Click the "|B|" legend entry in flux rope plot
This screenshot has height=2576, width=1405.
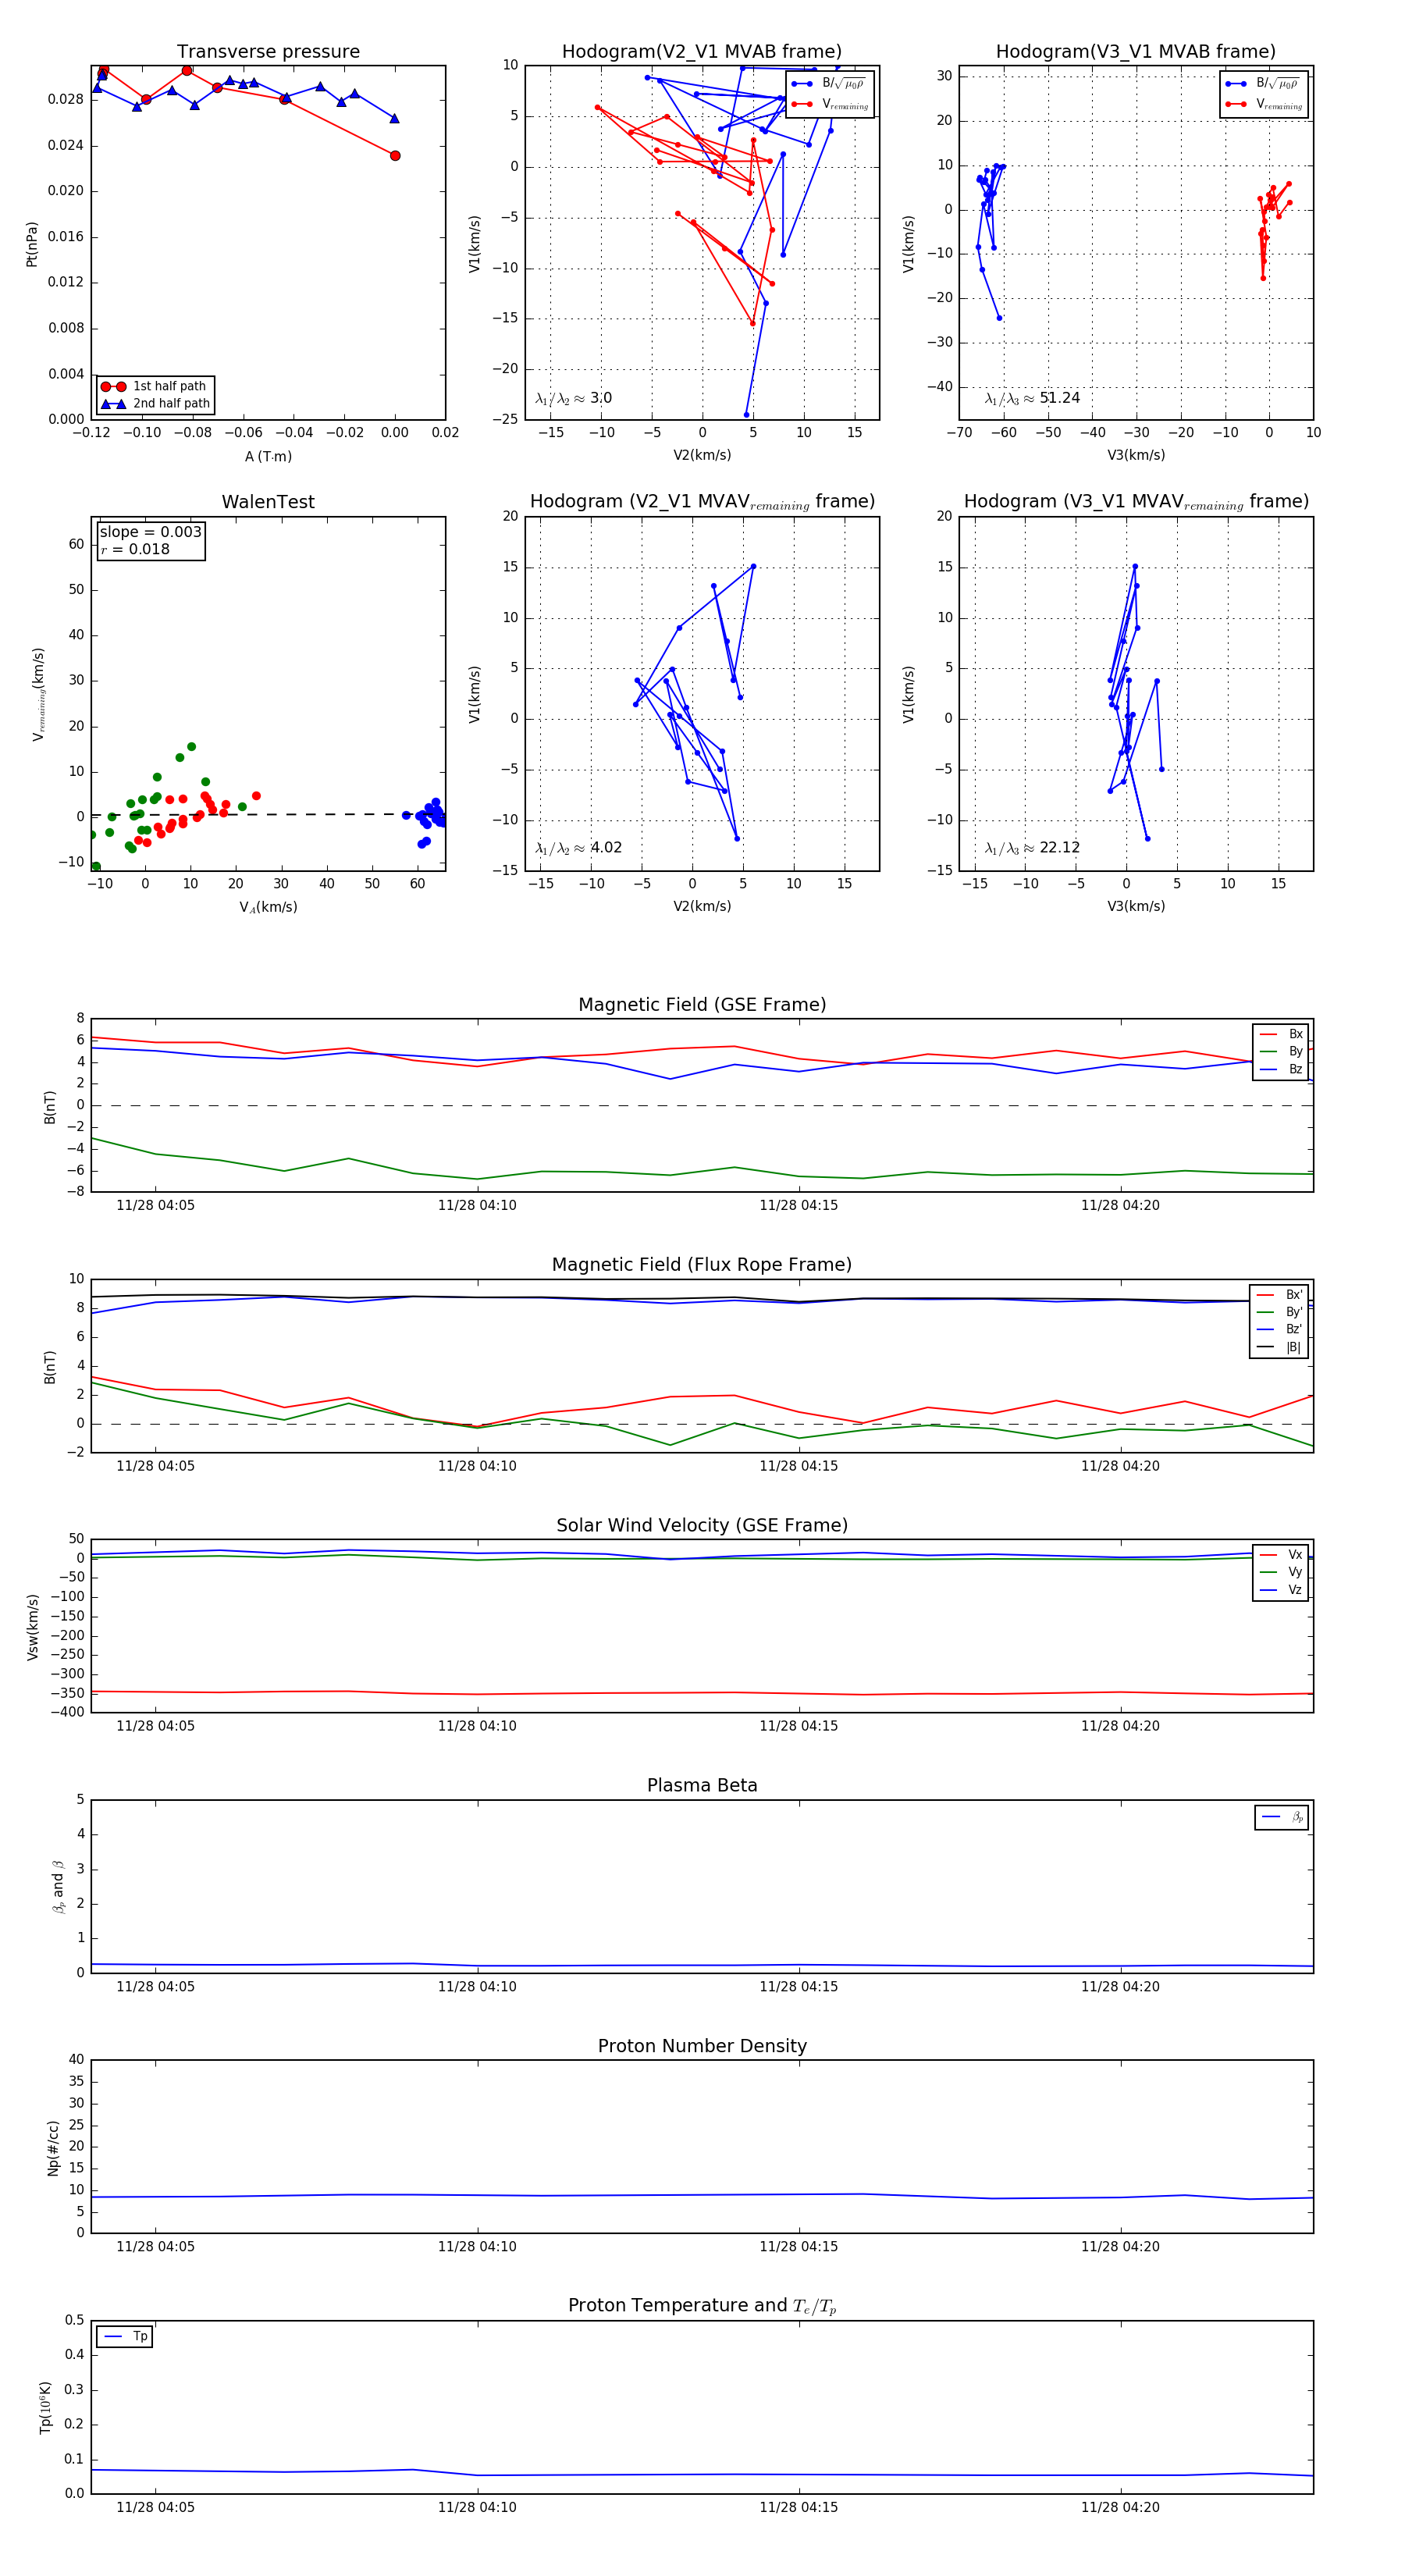coord(1280,1347)
